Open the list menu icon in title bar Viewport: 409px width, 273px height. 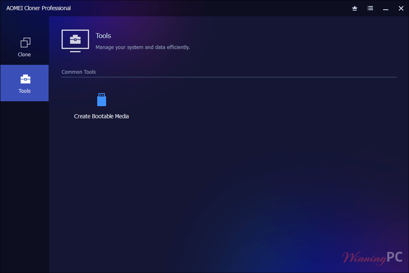coord(370,9)
